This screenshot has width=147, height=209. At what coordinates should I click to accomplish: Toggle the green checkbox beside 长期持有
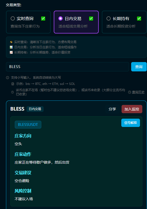(x=139, y=18)
